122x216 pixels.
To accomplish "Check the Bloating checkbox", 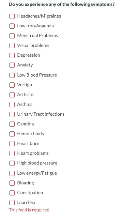I will point(12,183).
